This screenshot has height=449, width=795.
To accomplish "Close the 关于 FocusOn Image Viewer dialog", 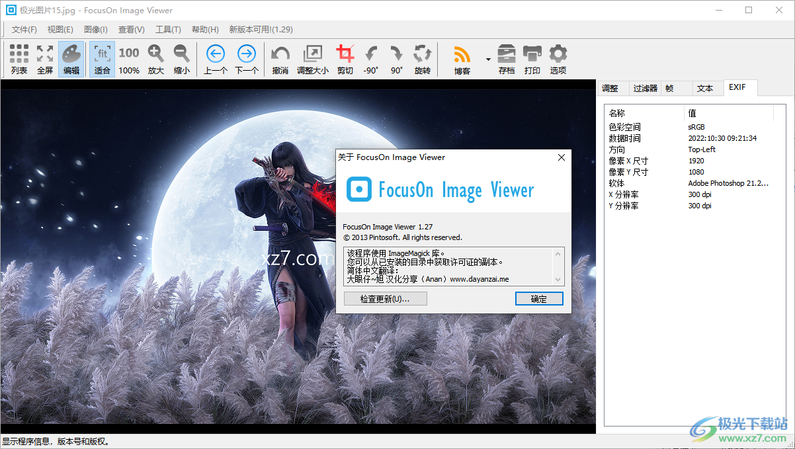I will point(562,157).
